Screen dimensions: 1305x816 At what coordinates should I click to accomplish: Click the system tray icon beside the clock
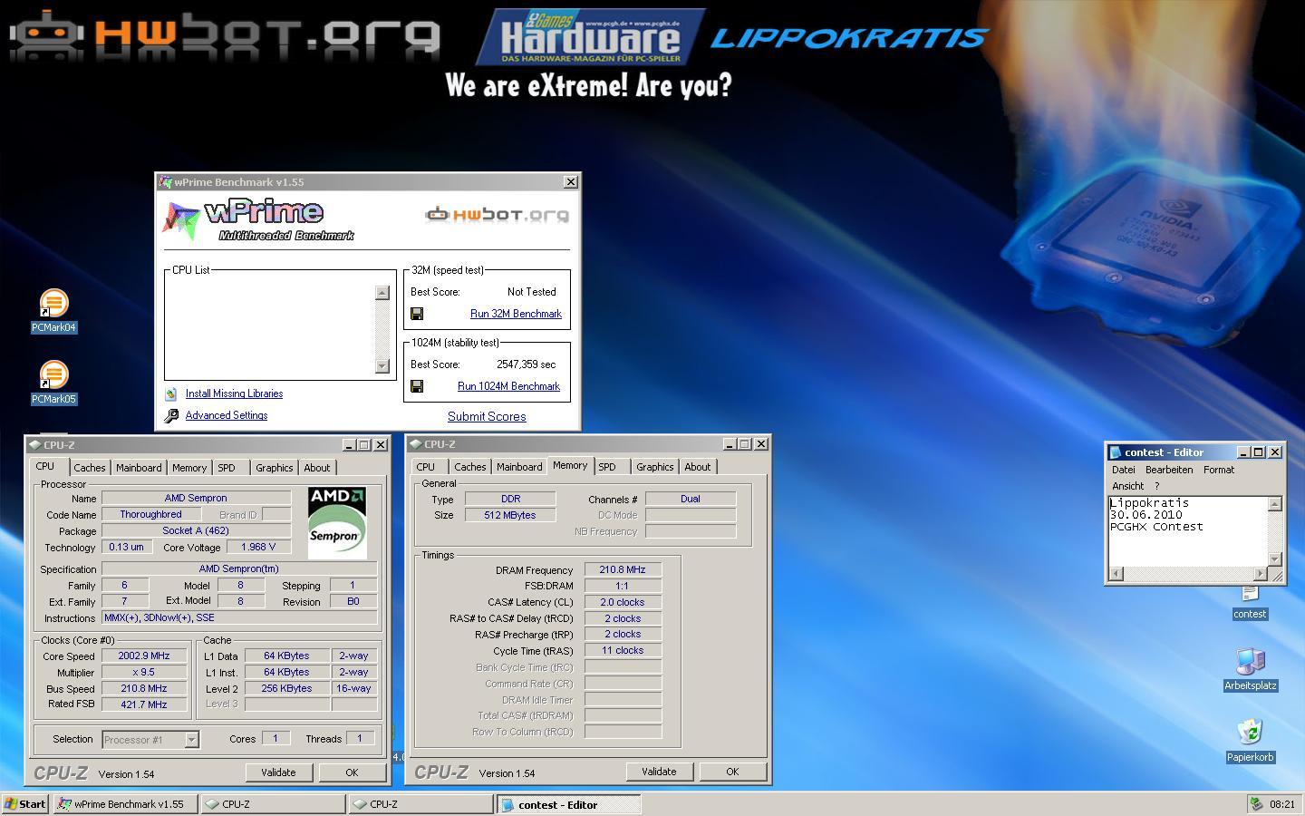[x=1256, y=804]
